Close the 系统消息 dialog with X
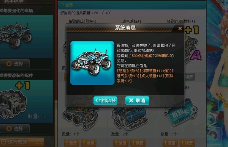 coord(180,28)
